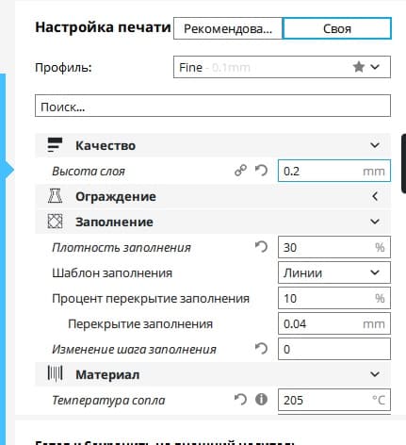The image size is (406, 445).
Task: Click the Поиск... search field
Action: [213, 106]
